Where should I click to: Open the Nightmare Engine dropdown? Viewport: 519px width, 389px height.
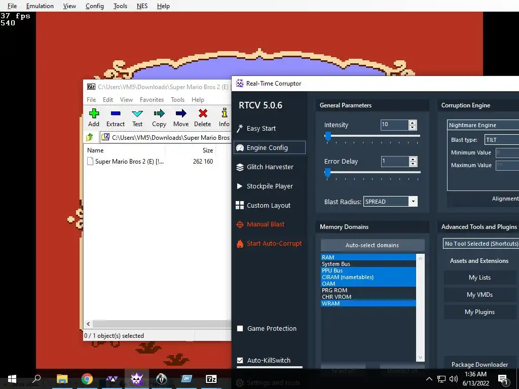tap(483, 125)
